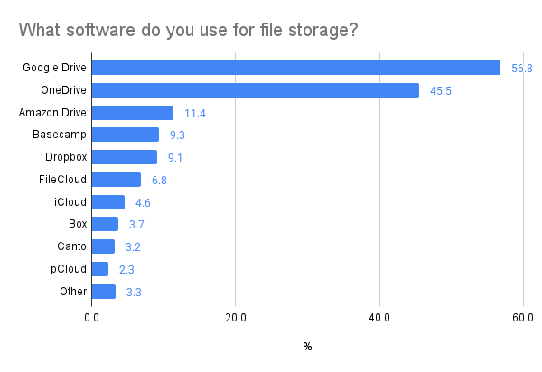Click the Dropbox axis label

(66, 157)
